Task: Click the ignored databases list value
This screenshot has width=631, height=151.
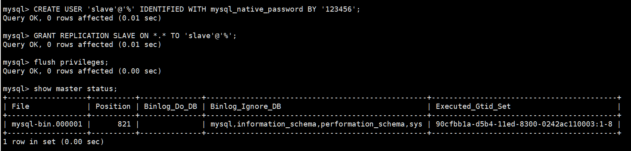Action: pos(316,124)
